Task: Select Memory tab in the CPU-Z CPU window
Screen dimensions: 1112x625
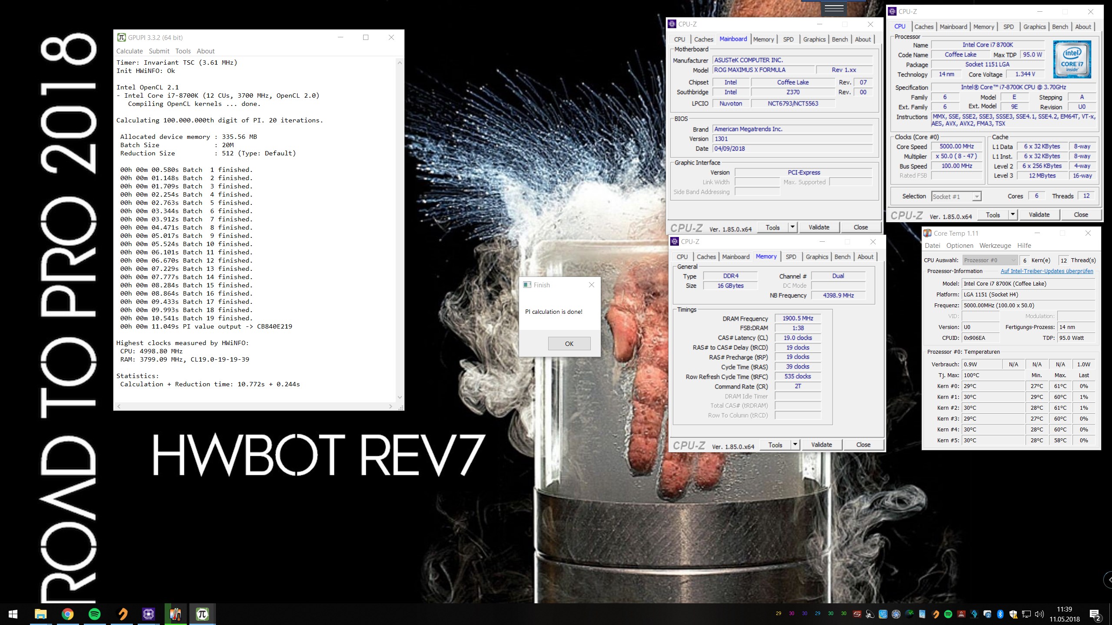Action: point(983,26)
